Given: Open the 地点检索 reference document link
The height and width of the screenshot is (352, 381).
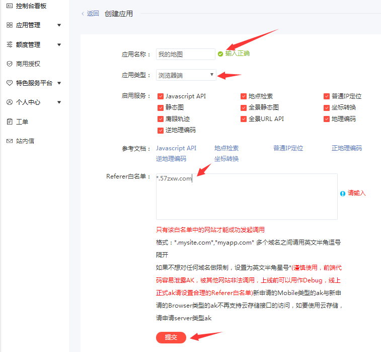Looking at the screenshot, I should pyautogui.click(x=226, y=148).
